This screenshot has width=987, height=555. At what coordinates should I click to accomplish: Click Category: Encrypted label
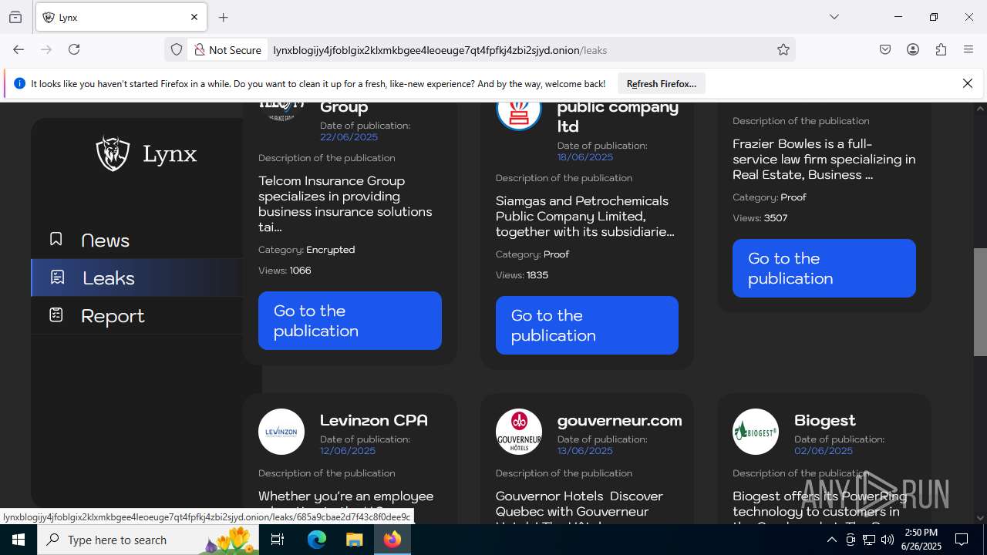[307, 250]
